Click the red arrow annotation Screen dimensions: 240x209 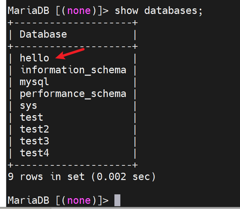72,54
